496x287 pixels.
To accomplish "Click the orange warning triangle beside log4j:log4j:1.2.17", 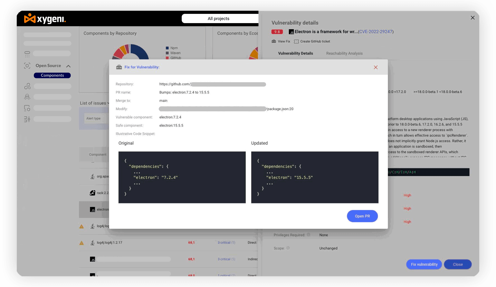I will [81, 243].
